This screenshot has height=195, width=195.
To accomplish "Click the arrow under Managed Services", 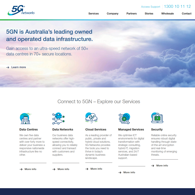I will (120, 173).
